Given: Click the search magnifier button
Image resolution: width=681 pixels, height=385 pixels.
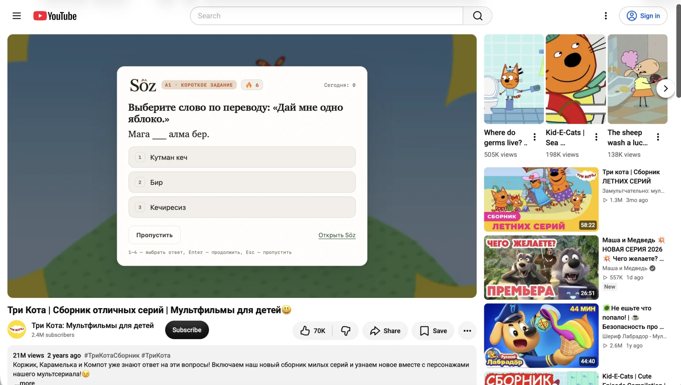Looking at the screenshot, I should (x=478, y=16).
